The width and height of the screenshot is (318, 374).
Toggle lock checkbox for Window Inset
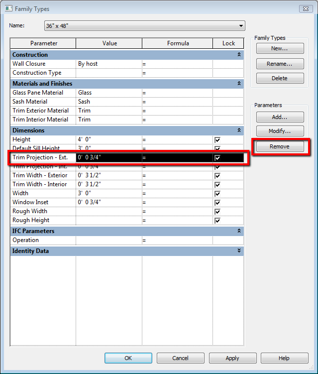pos(217,203)
